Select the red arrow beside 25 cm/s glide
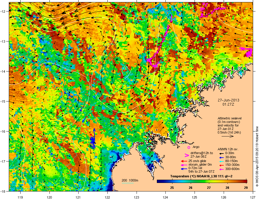 (184, 161)
